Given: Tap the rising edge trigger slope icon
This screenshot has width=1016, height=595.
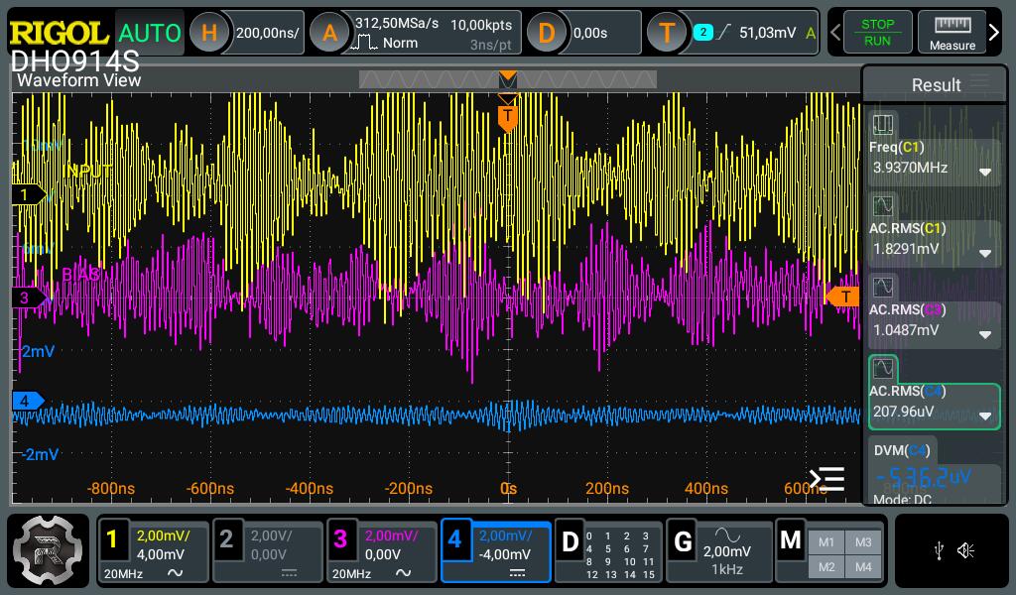Looking at the screenshot, I should (723, 32).
